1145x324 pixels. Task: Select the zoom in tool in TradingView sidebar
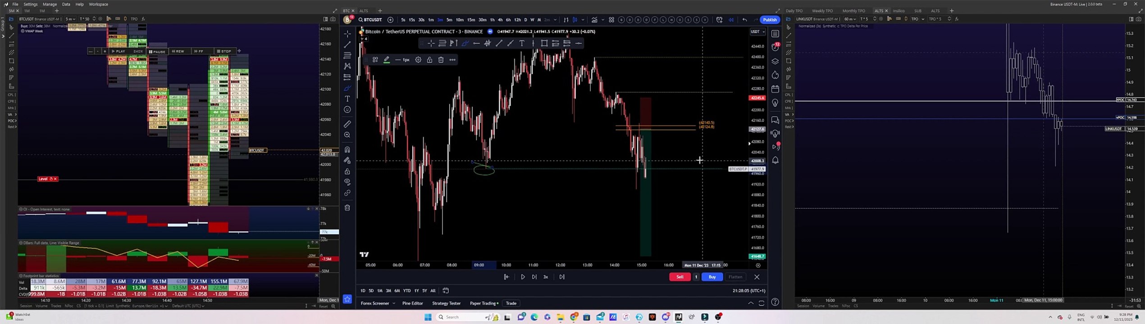[x=347, y=135]
